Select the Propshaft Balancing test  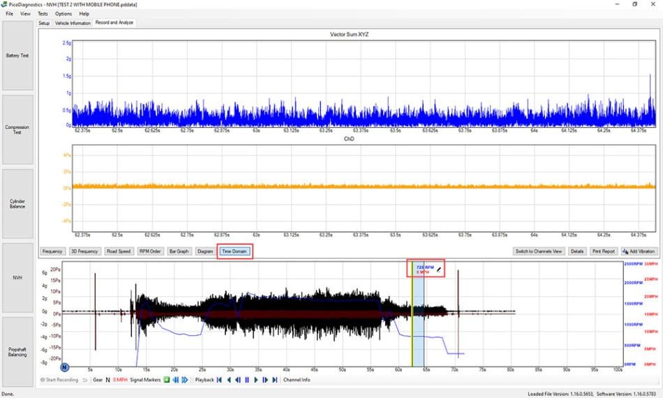[x=17, y=352]
